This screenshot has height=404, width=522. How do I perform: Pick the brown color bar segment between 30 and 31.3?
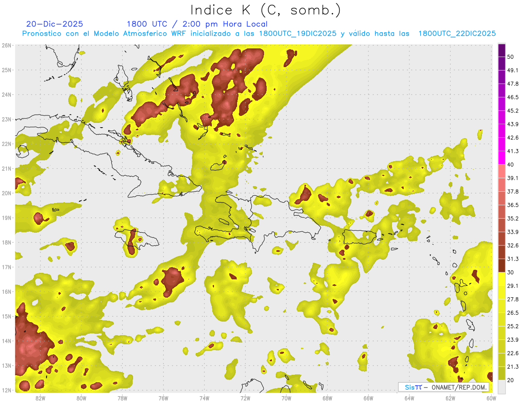click(x=502, y=265)
